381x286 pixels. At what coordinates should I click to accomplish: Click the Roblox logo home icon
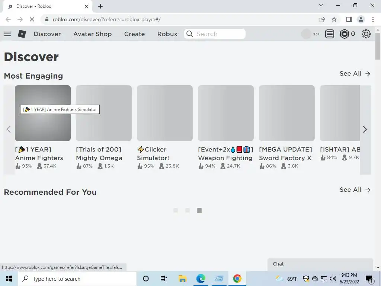point(22,34)
